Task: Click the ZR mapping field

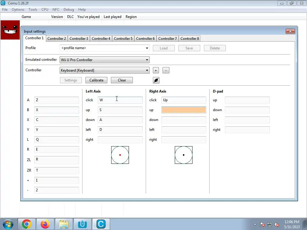Action: (x=57, y=170)
